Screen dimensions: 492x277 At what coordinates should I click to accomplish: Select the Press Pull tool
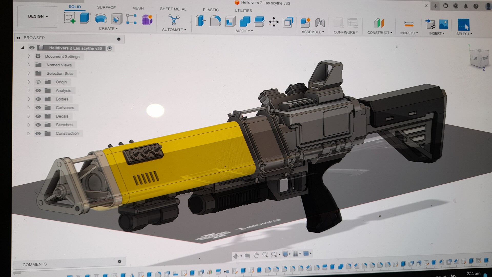[x=201, y=21]
